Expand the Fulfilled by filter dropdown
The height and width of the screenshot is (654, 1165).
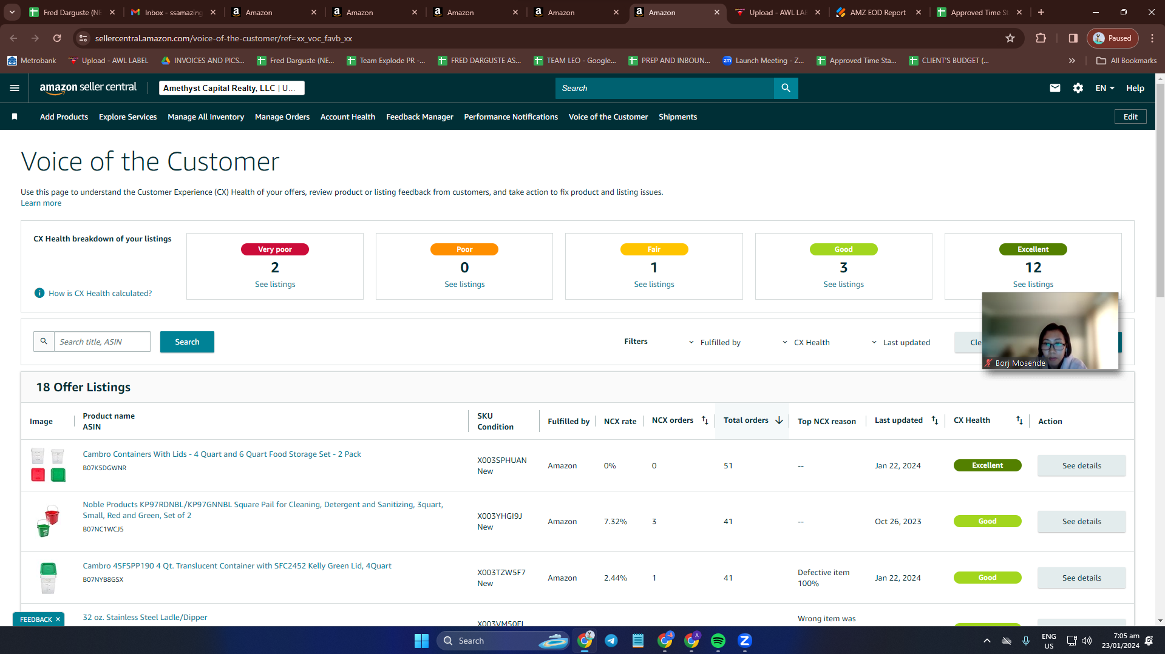point(715,342)
